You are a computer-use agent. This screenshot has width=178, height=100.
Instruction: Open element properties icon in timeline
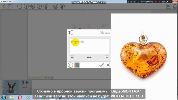(22, 82)
